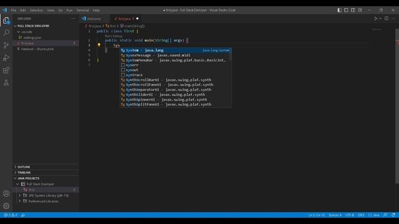Click the VS Code logo in title bar
Image resolution: width=399 pixels, height=224 pixels.
[x=5, y=10]
